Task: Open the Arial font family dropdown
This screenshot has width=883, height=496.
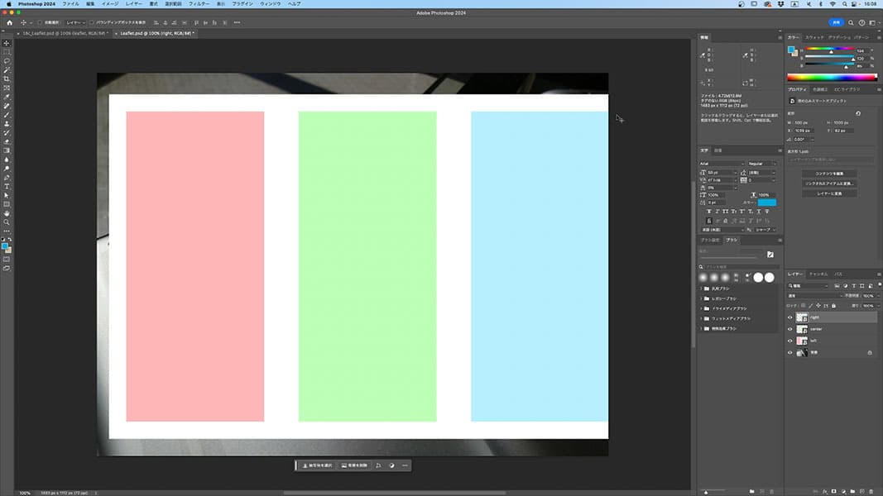Action: click(722, 164)
